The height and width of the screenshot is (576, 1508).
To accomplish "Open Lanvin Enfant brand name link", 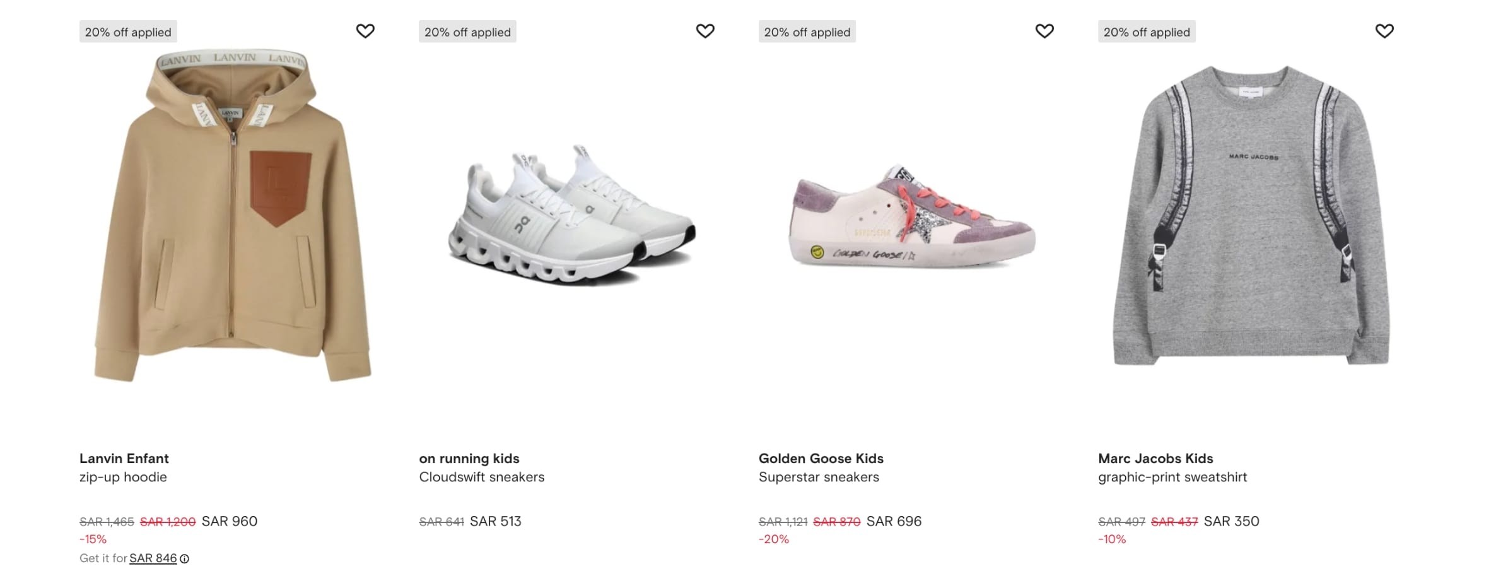I will click(x=124, y=459).
